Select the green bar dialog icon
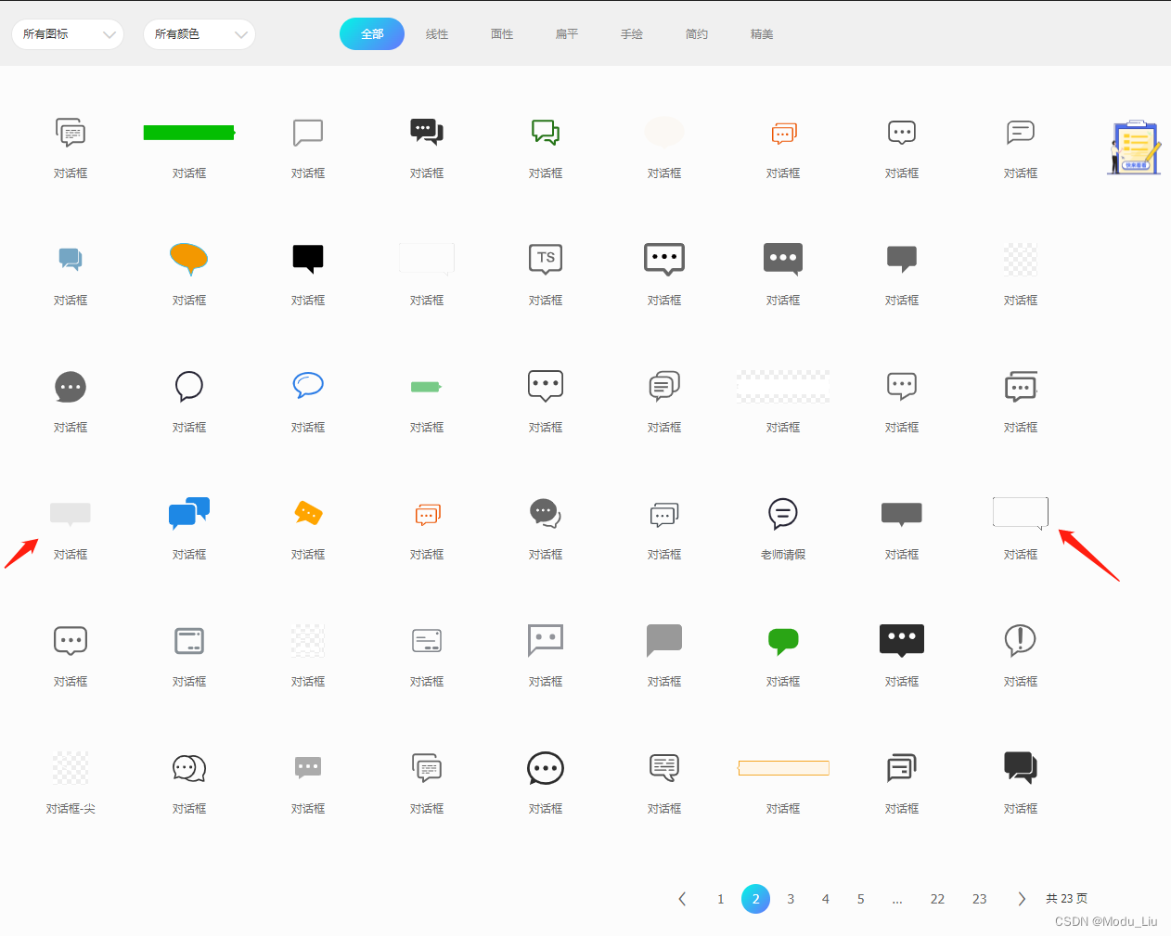Screen dimensions: 1171x936 tap(189, 133)
